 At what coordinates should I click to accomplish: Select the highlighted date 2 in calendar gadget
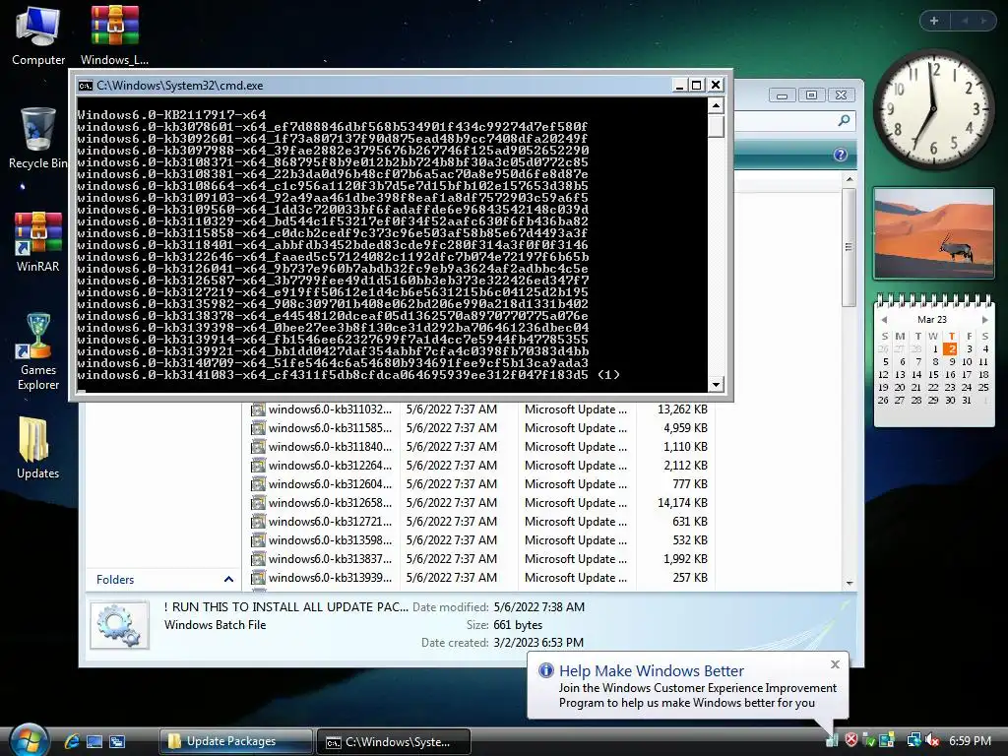tap(951, 349)
